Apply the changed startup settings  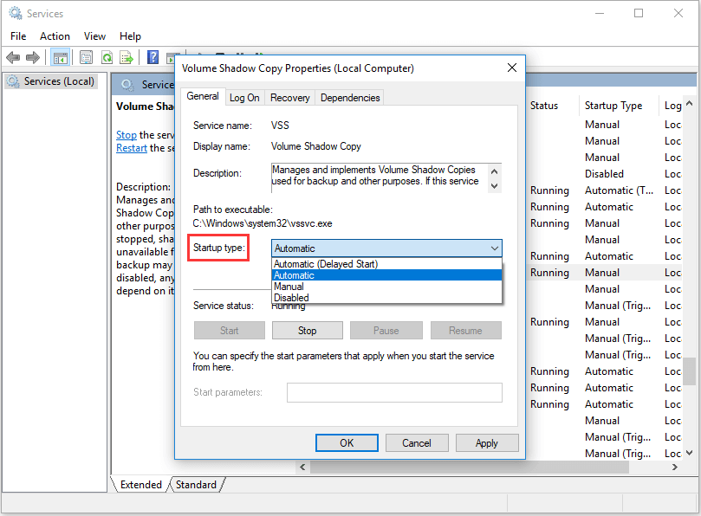(487, 442)
